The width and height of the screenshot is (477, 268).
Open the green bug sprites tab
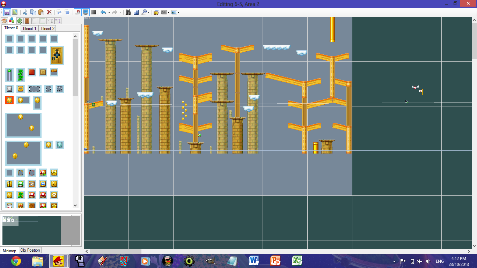pos(19,21)
